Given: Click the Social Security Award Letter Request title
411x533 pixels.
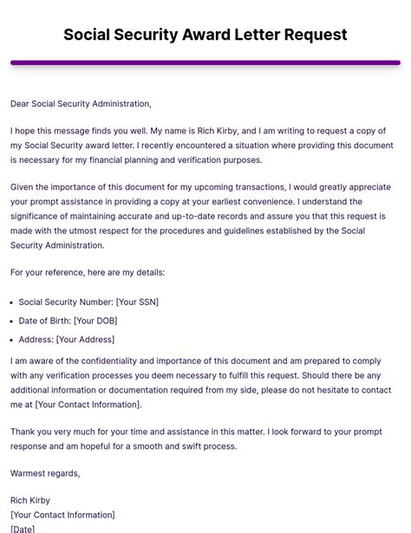Looking at the screenshot, I should coord(205,35).
